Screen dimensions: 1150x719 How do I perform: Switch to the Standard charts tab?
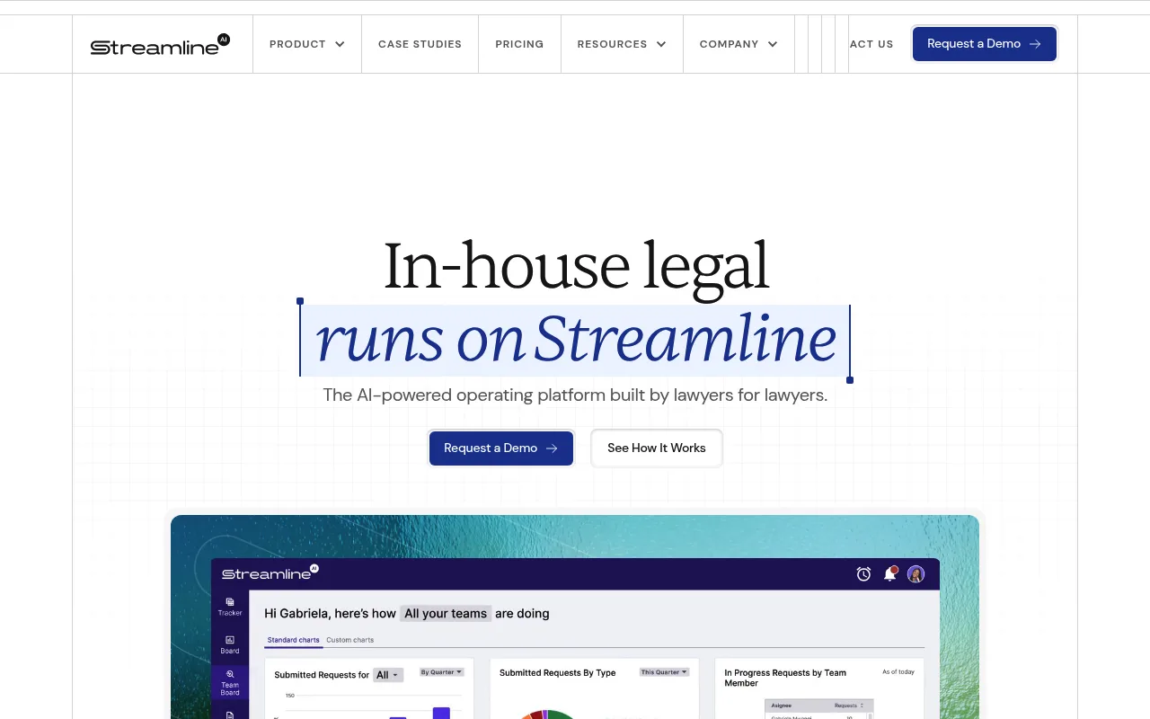[x=294, y=640]
